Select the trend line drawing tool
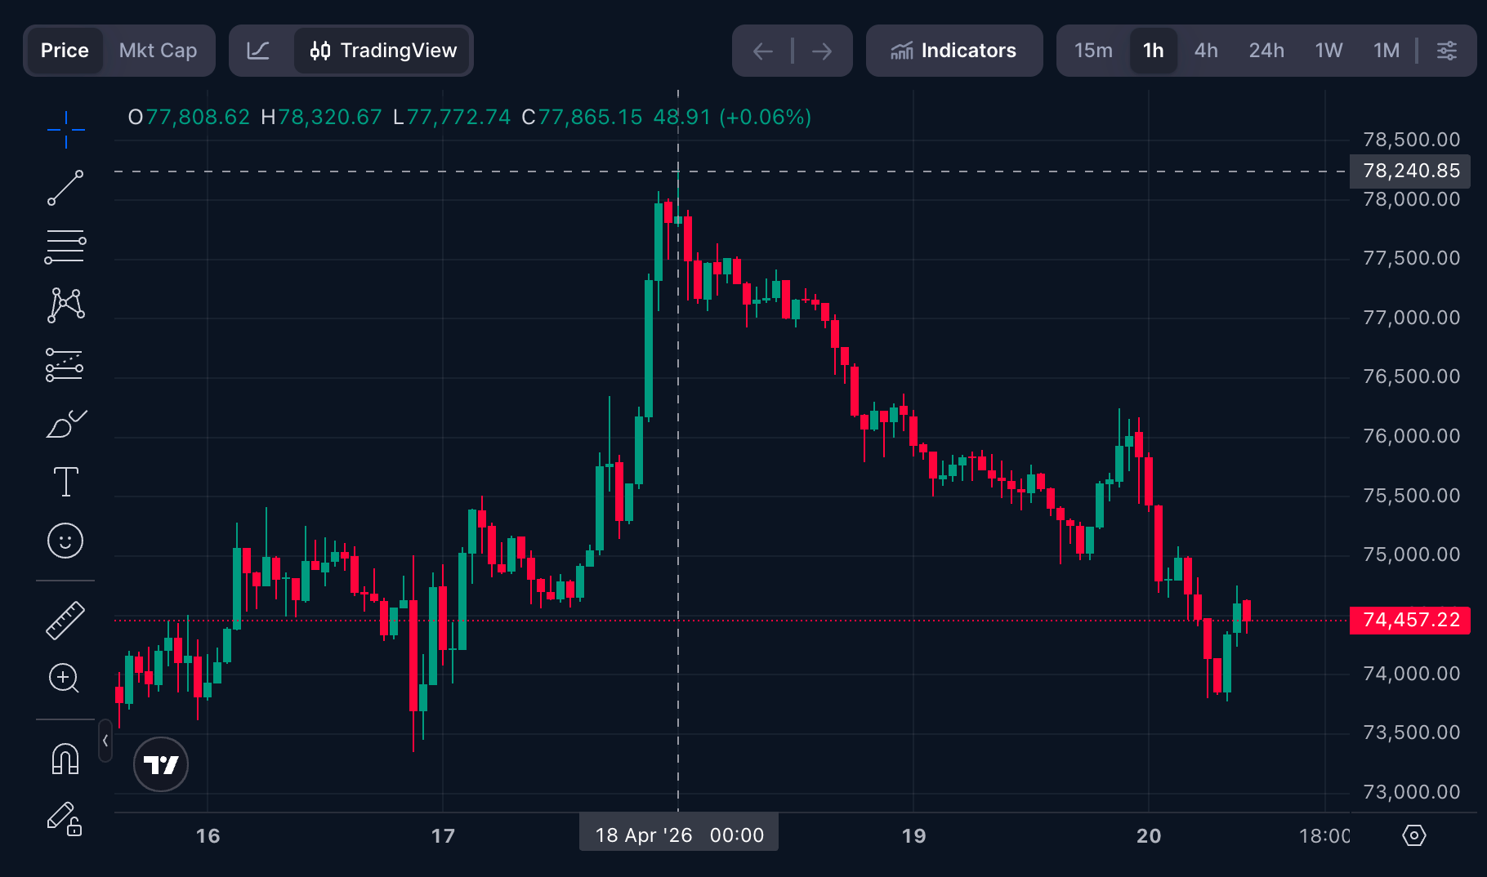Screen dimensions: 1487x877 point(65,188)
